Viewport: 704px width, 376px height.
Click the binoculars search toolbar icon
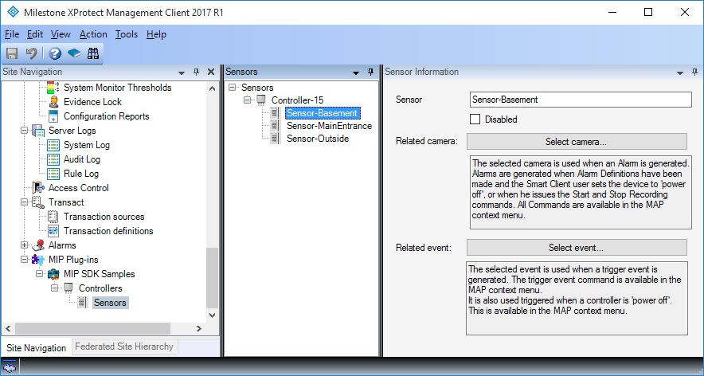pyautogui.click(x=93, y=54)
